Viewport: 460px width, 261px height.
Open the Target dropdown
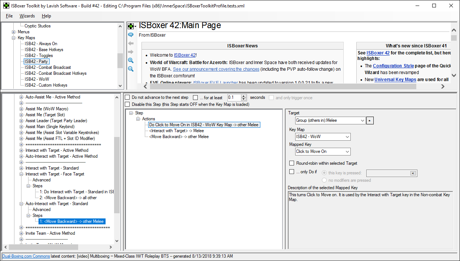(x=362, y=120)
